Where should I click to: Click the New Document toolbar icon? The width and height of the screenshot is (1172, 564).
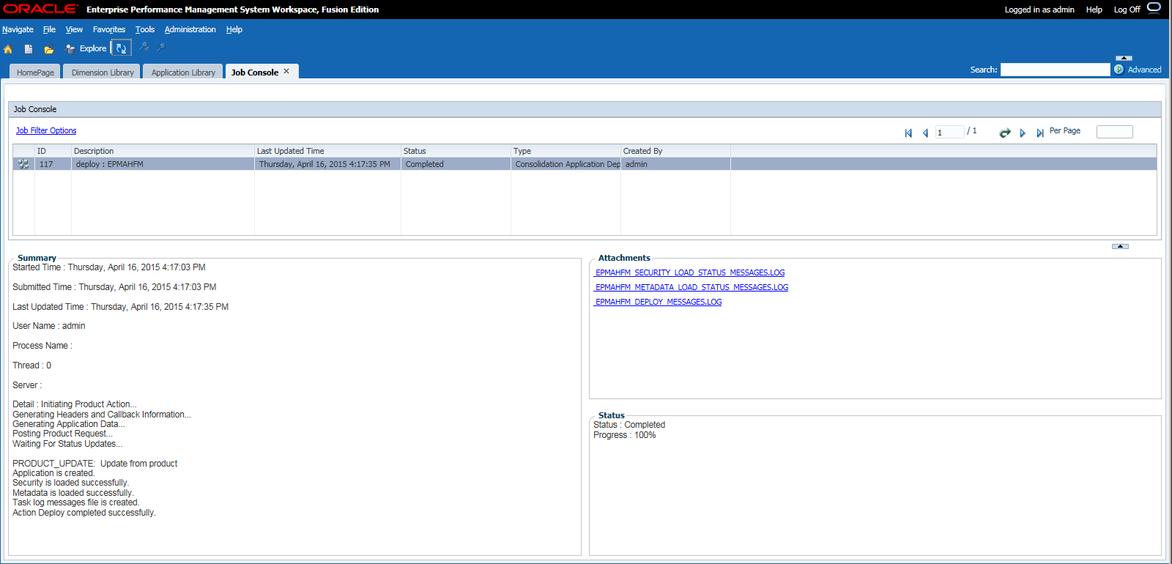tap(29, 49)
